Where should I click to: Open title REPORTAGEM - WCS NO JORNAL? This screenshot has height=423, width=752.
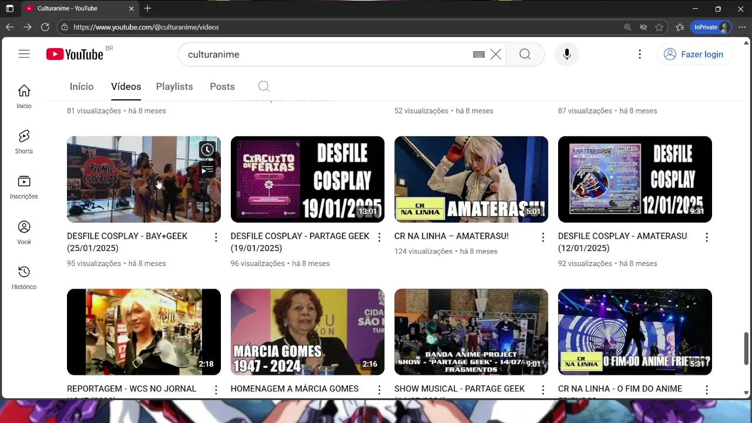(x=132, y=389)
